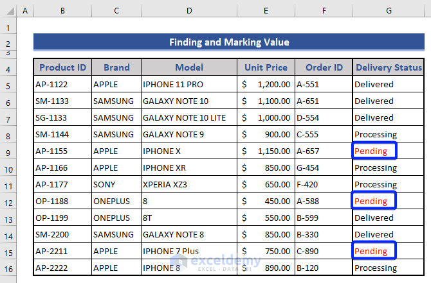This screenshot has height=283, width=431.
Task: Select column G header
Action: (389, 11)
